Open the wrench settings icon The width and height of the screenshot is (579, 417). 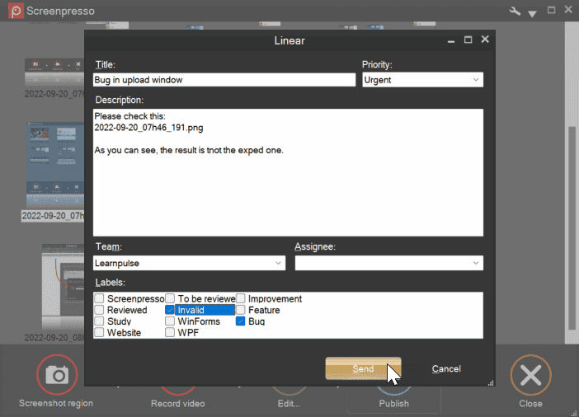pos(515,12)
